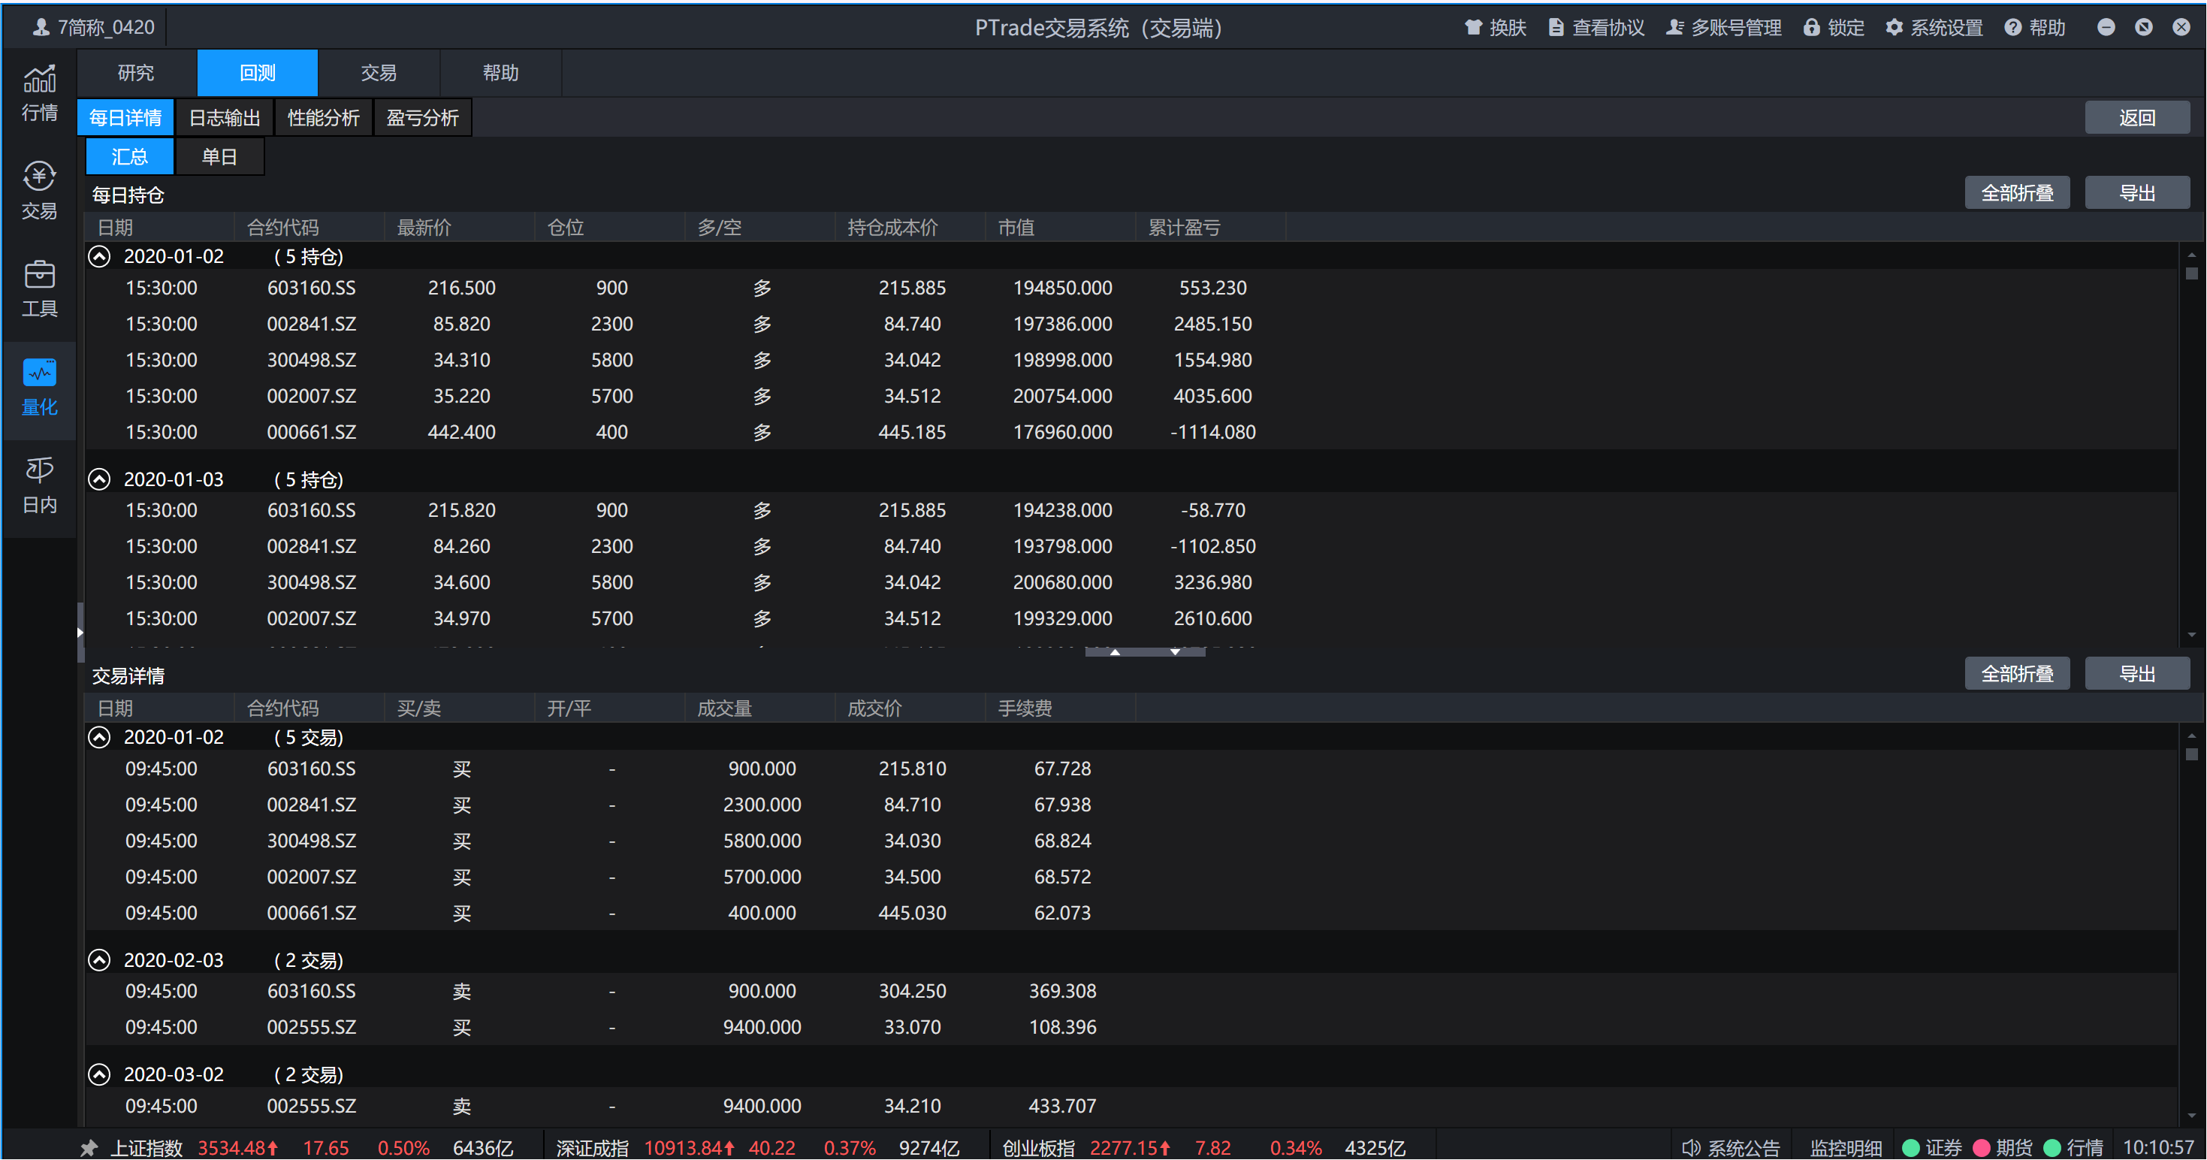Click the 锁定 lock icon
The width and height of the screenshot is (2207, 1160).
pos(1811,27)
